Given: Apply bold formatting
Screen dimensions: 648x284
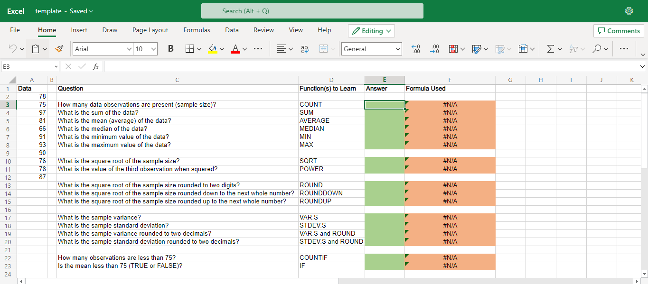Looking at the screenshot, I should 170,49.
